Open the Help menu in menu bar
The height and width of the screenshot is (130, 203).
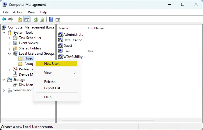(x=43, y=12)
